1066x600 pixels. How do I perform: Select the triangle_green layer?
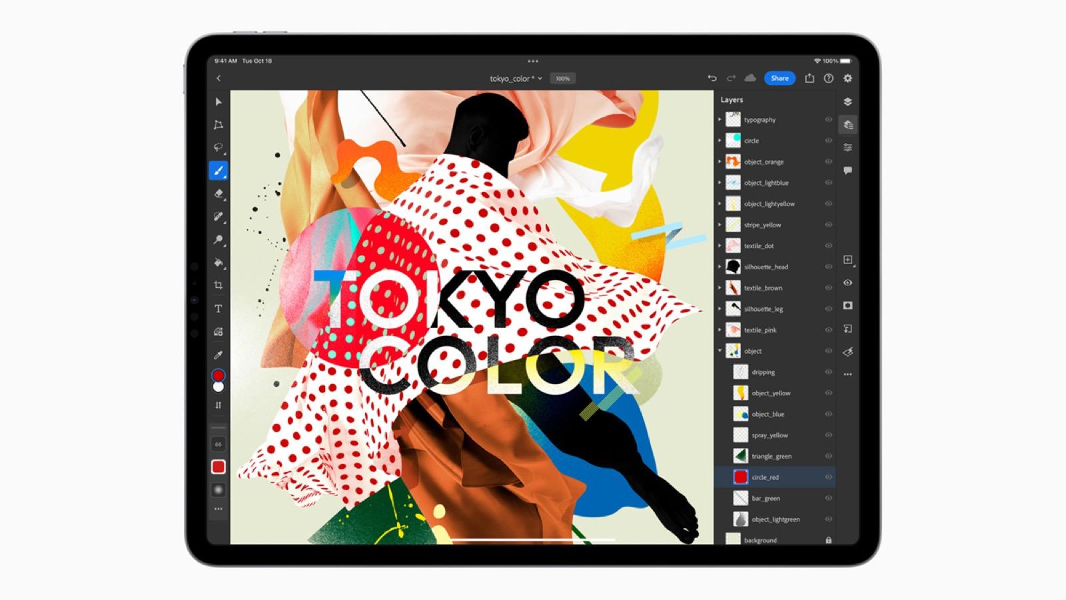(775, 456)
